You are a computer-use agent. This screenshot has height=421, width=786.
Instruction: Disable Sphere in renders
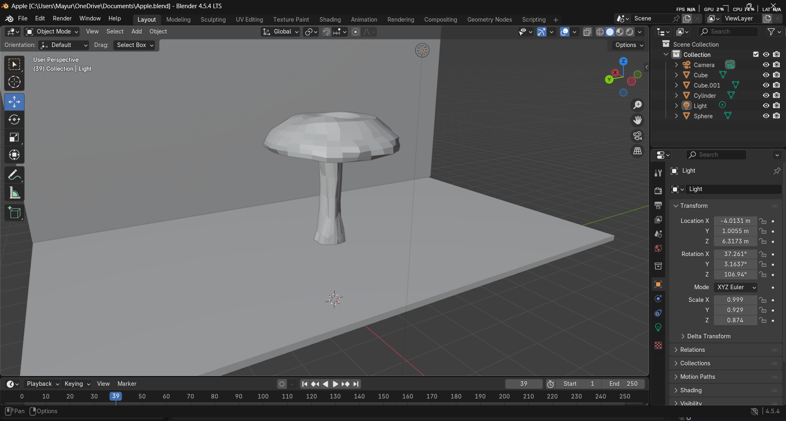776,116
